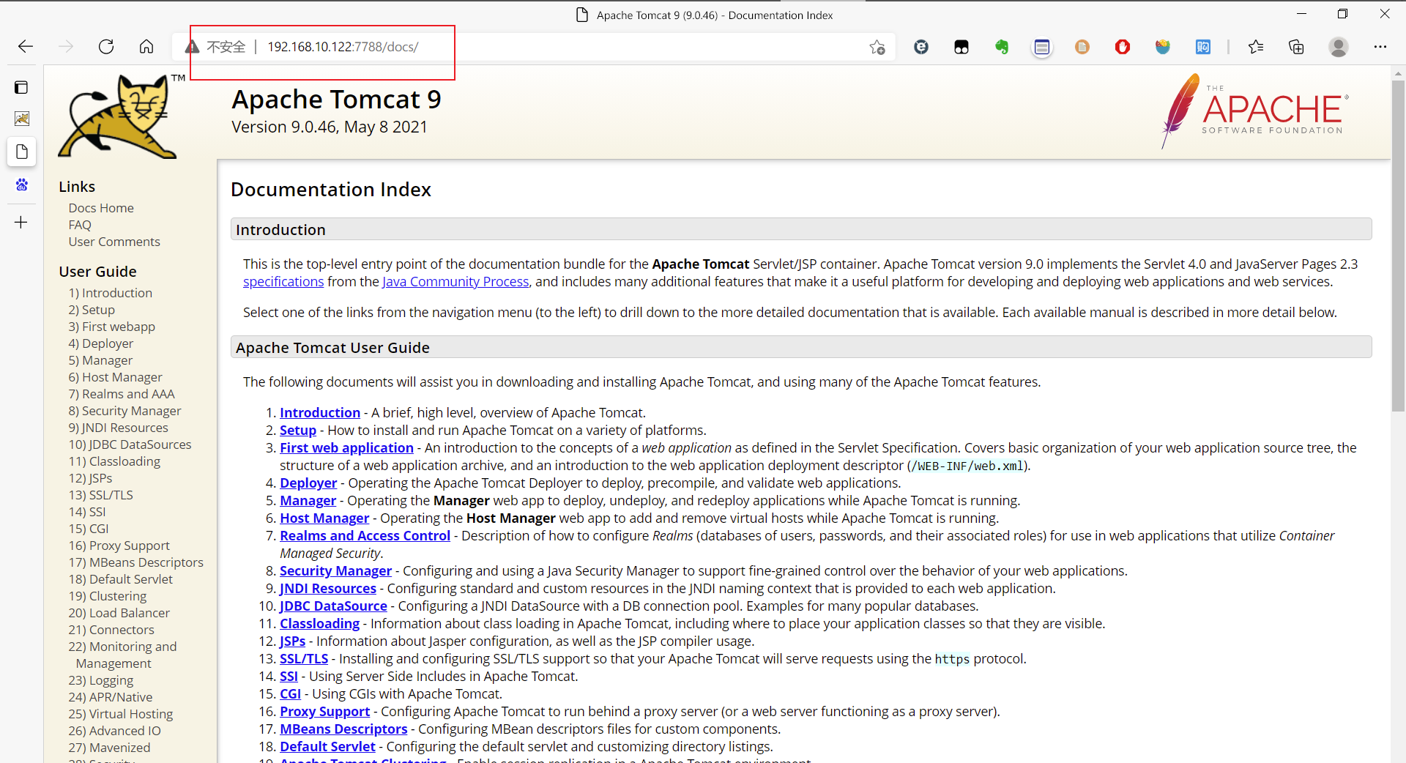Open sidebar item 7) Realms and AAA

122,394
